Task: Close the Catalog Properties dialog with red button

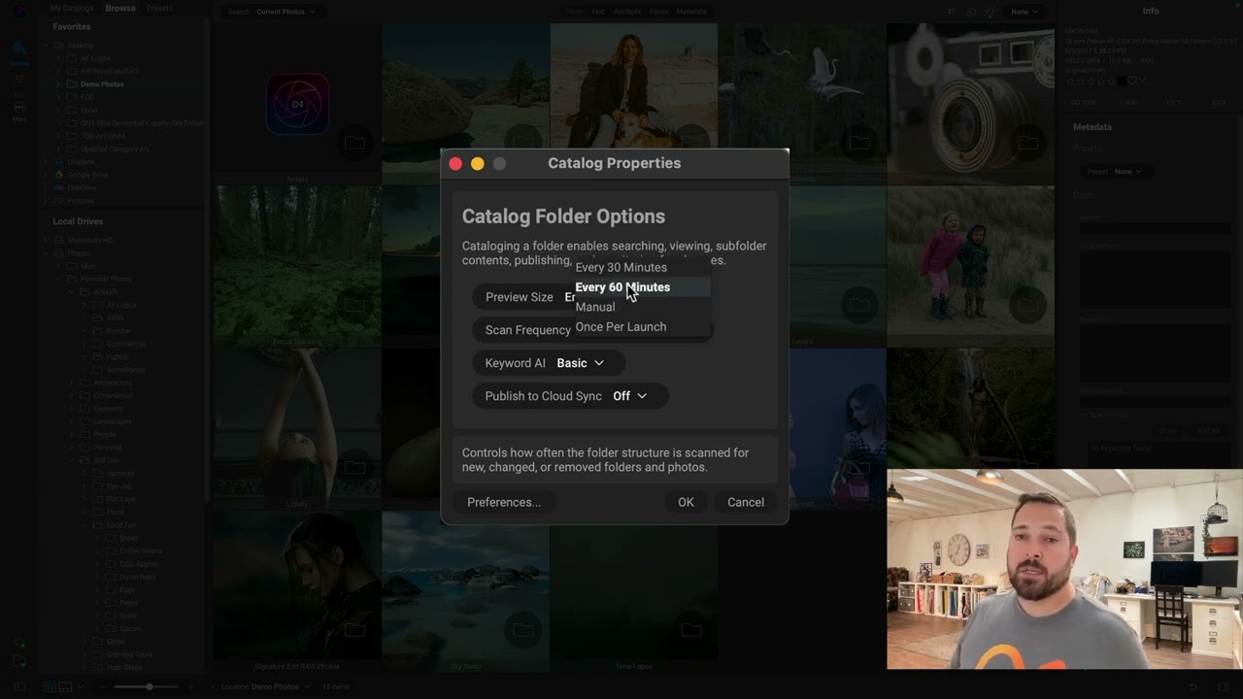Action: click(x=455, y=164)
